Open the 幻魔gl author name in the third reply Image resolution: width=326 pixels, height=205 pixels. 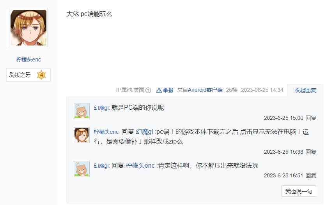(101, 166)
